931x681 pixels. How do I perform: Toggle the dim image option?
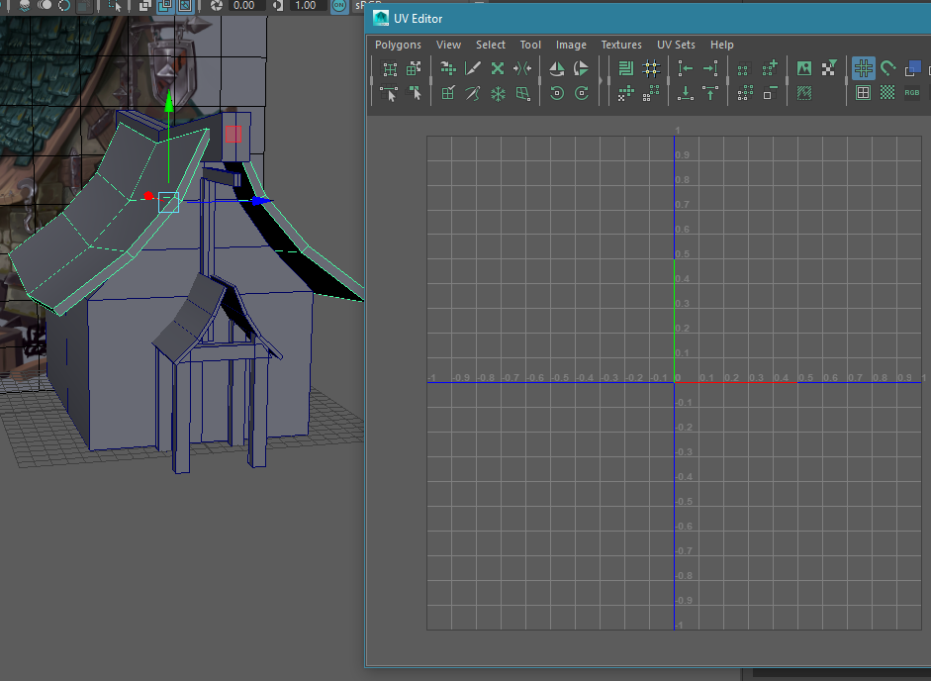[805, 93]
